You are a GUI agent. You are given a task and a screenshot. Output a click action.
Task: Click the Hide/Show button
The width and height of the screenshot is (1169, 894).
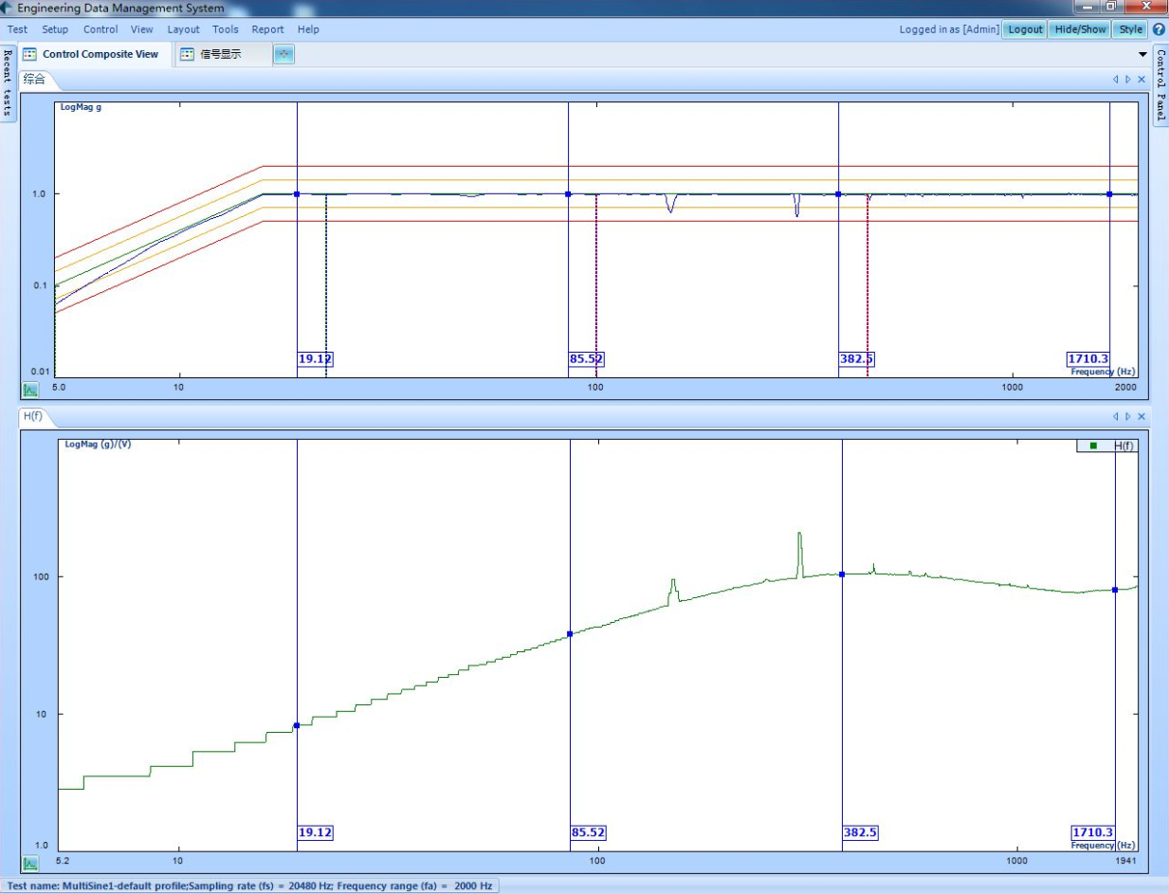pyautogui.click(x=1081, y=29)
